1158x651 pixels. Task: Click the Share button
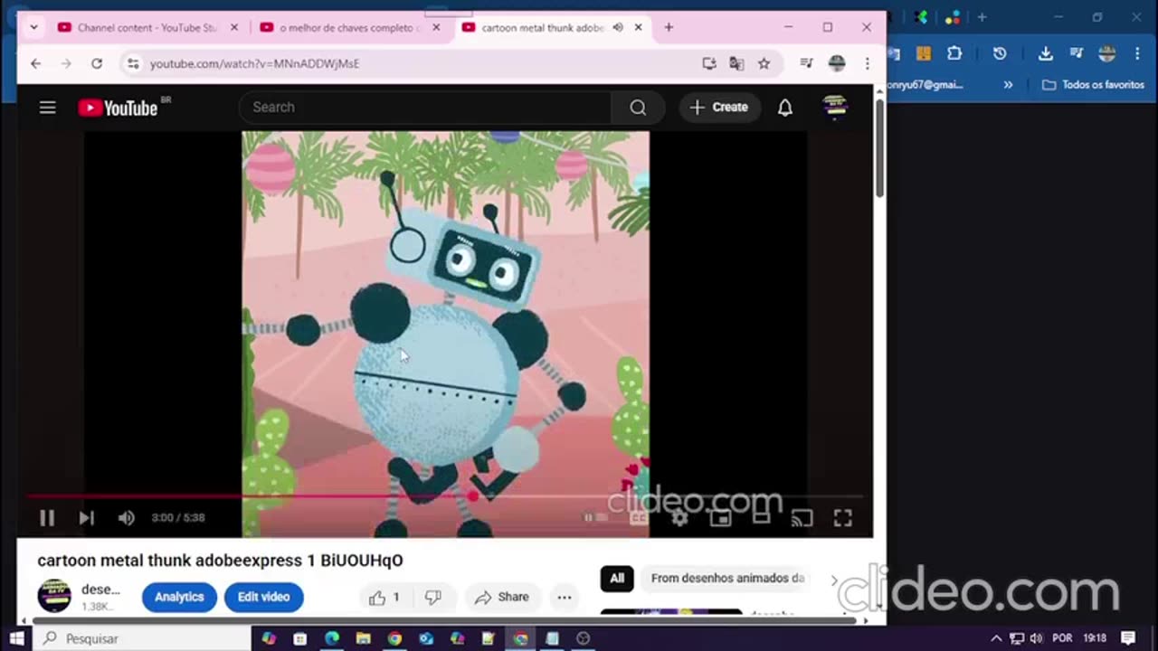(501, 597)
